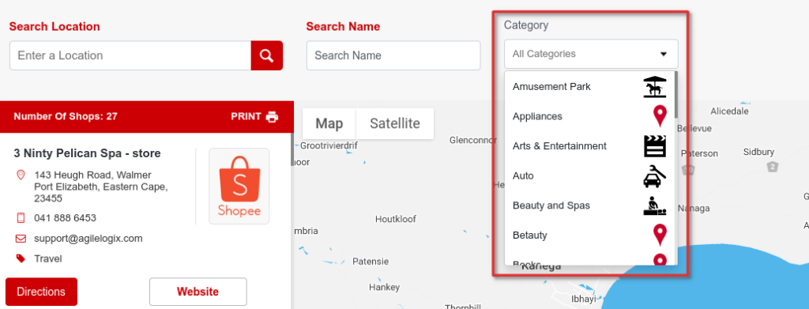Screen dimensions: 809x309
Task: Open the Shopee store logo thumbnail
Action: [239, 187]
